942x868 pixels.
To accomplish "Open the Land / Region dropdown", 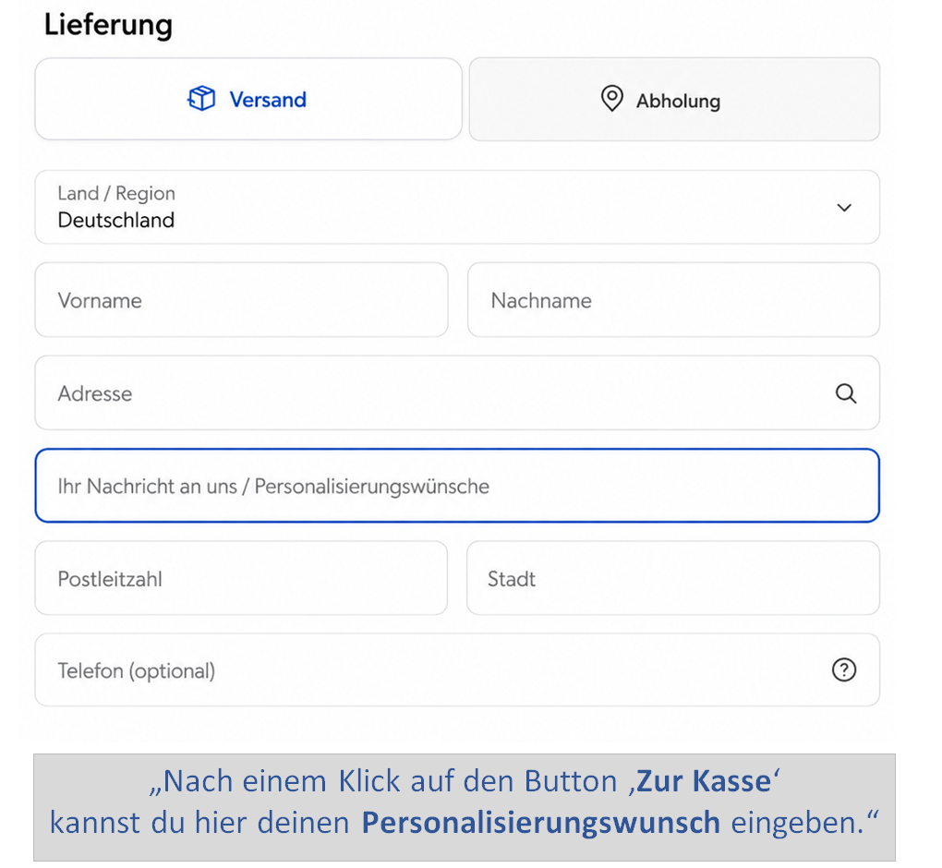I will [457, 207].
